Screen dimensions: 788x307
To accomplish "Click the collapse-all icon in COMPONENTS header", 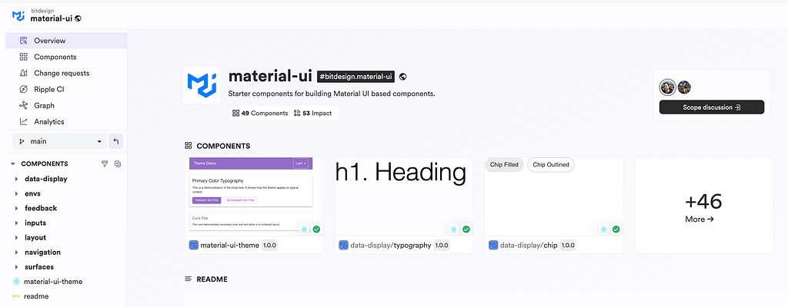I will point(118,163).
